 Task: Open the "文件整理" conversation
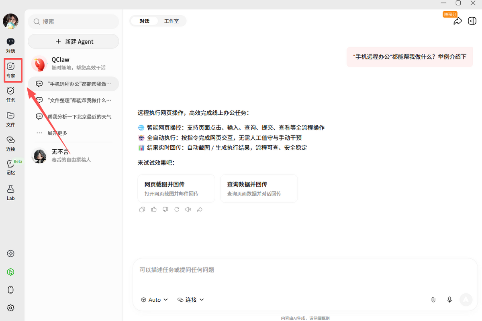coord(74,100)
